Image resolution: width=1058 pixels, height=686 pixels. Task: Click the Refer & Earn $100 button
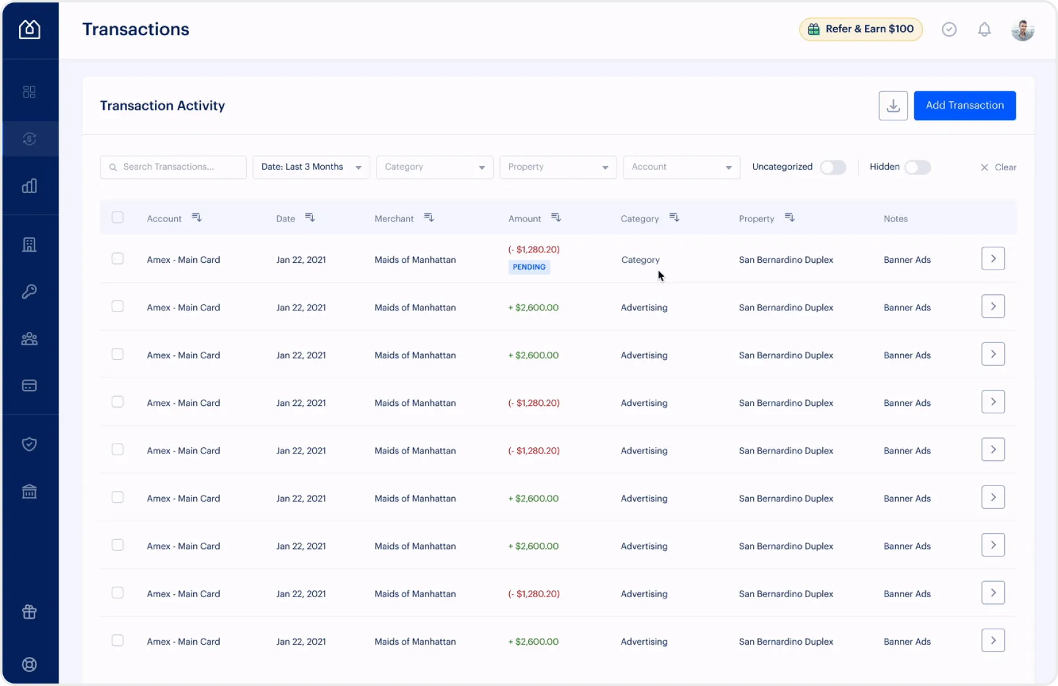pyautogui.click(x=861, y=29)
